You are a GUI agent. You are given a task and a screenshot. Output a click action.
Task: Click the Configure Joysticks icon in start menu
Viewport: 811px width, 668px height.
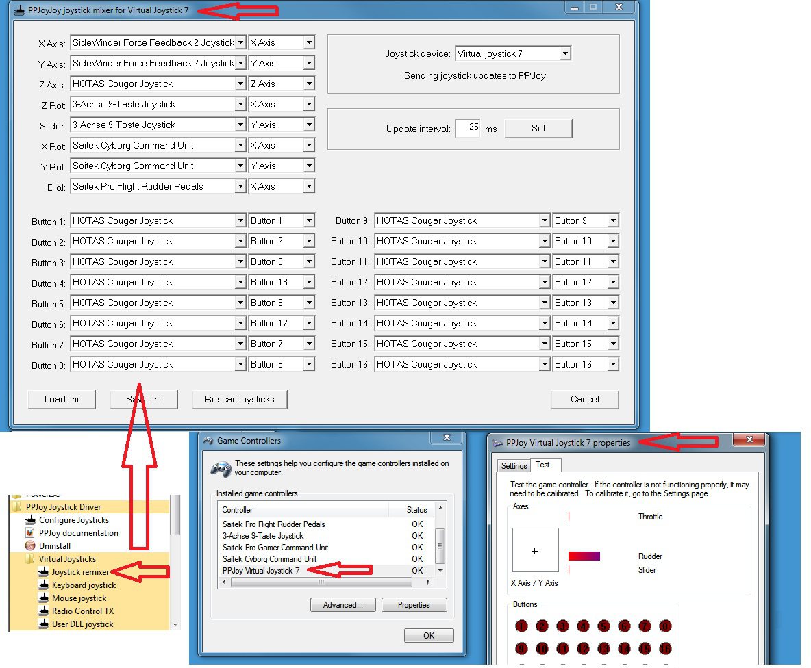tap(30, 520)
